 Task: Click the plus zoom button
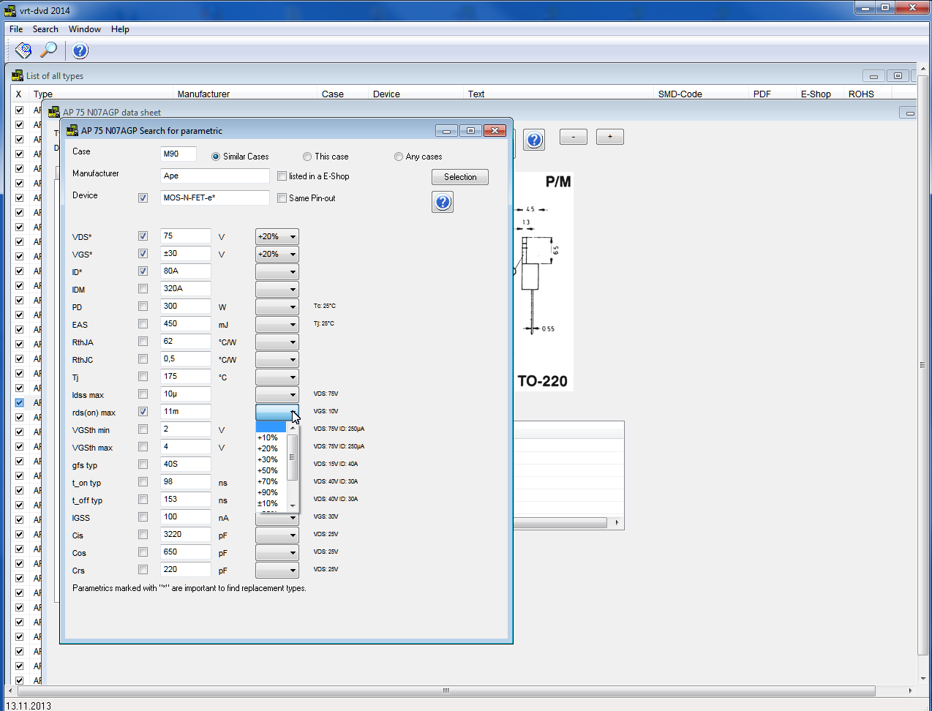(610, 137)
